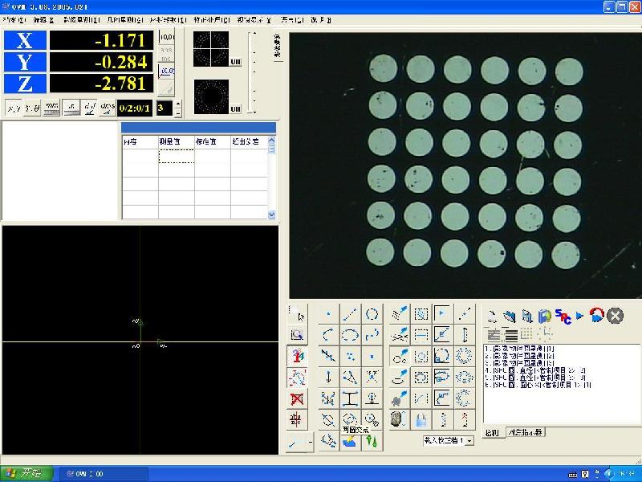Click the SPC icon in toolbar
Screen dimensions: 642x482
pos(562,317)
